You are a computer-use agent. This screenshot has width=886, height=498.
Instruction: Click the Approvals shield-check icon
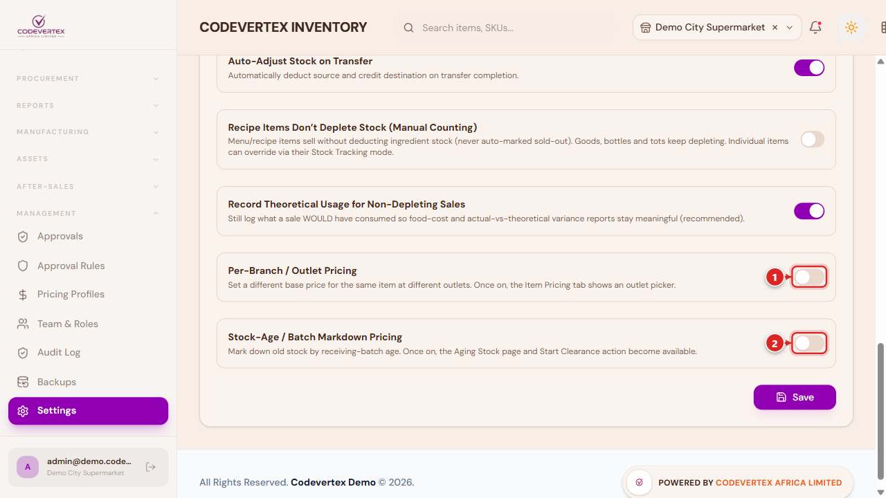pyautogui.click(x=23, y=237)
